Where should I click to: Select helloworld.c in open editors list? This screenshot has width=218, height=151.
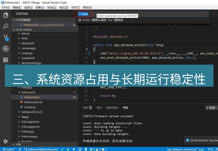(45, 25)
